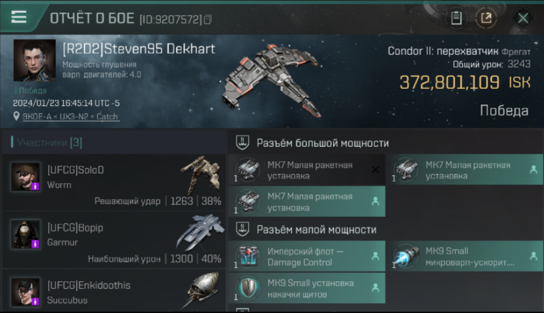Click the Имперский флот Damage Control module icon
The width and height of the screenshot is (544, 313).
pos(247,257)
